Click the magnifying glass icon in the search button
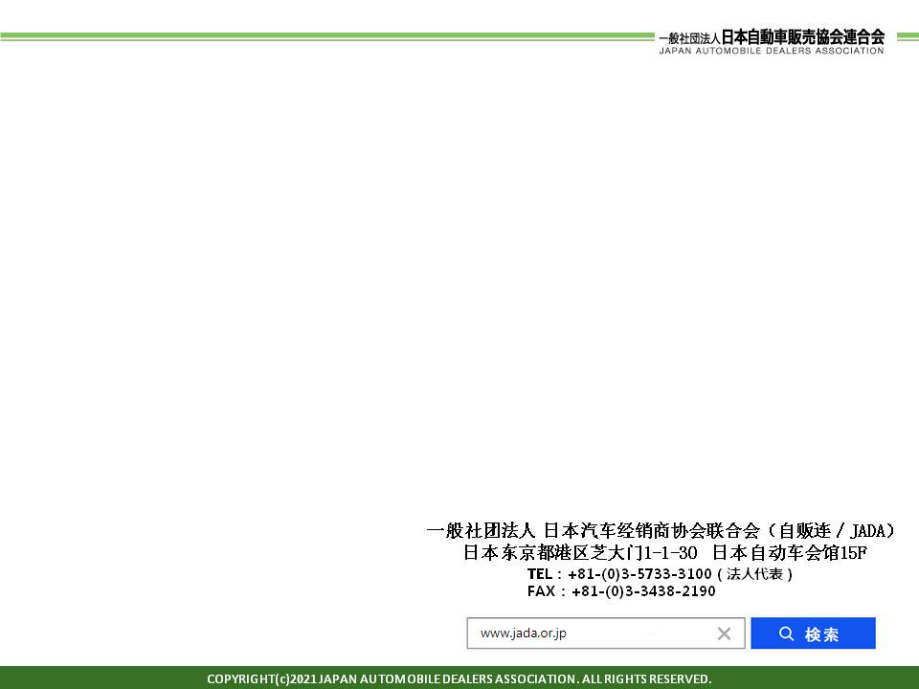919x689 pixels. [786, 633]
